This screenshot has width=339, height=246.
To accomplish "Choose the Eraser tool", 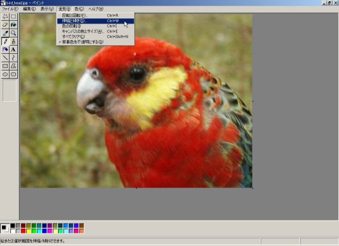I will [5, 25].
